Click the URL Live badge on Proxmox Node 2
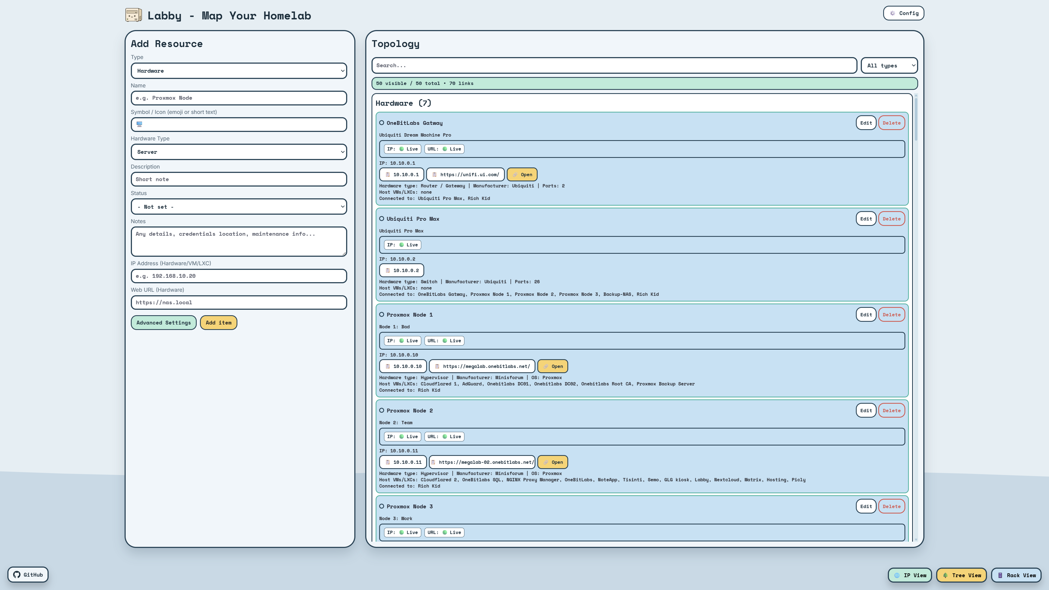Viewport: 1049px width, 590px height. click(444, 436)
